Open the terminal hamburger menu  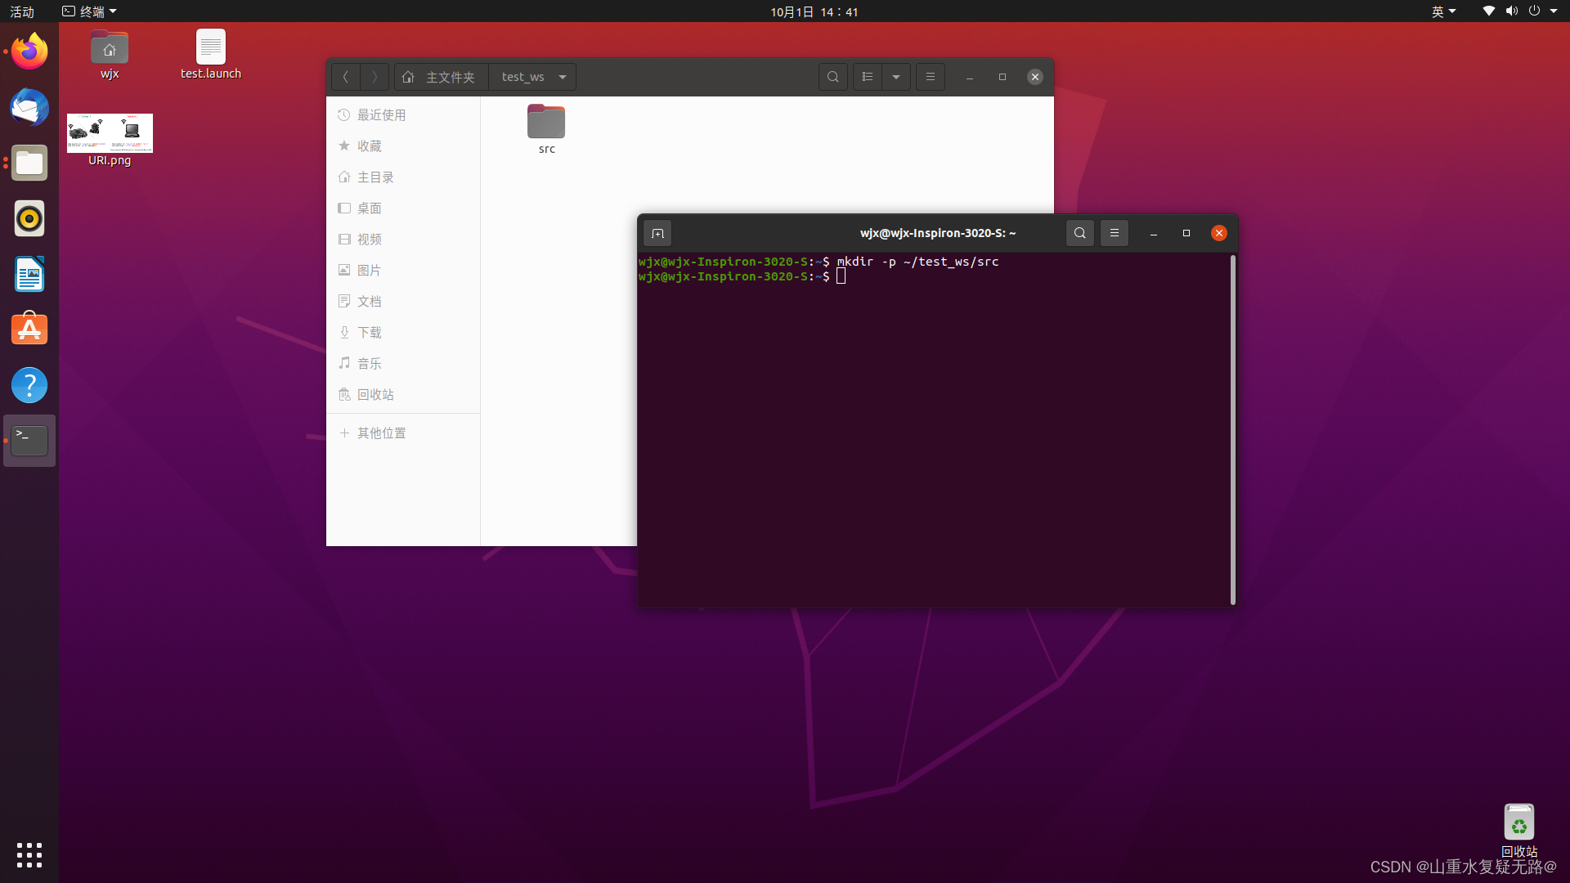coord(1114,233)
